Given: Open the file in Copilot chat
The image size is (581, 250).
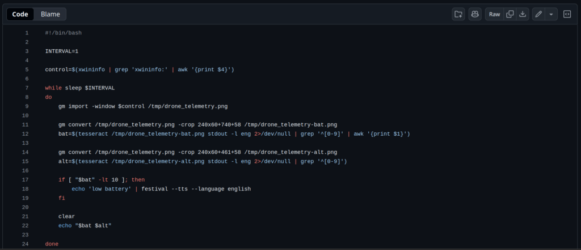Looking at the screenshot, I should 475,14.
